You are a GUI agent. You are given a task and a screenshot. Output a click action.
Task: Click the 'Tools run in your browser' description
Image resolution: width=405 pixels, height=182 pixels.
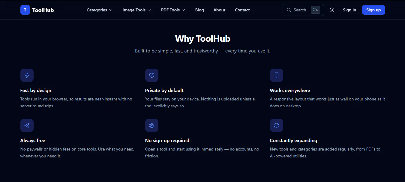pyautogui.click(x=76, y=103)
